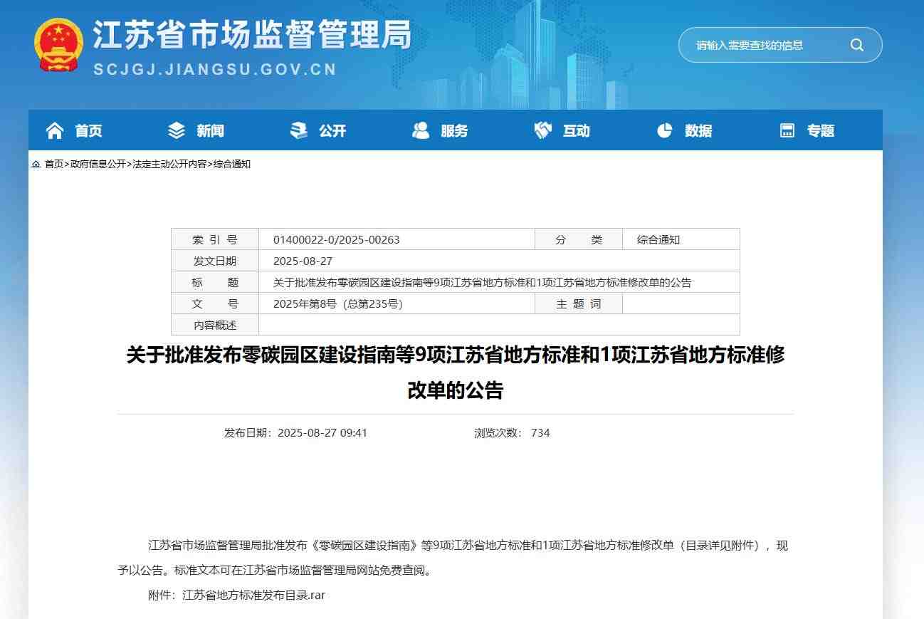
Task: Click the 浏览次数 734 view count
Action: click(x=513, y=432)
